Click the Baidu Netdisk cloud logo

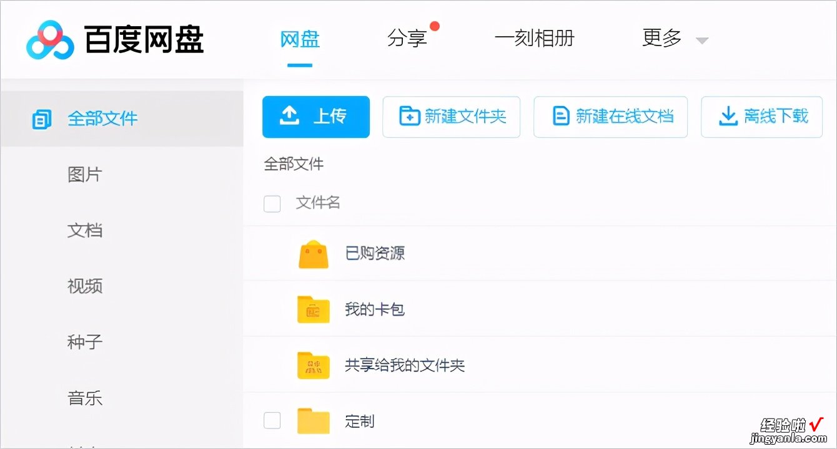pos(51,39)
